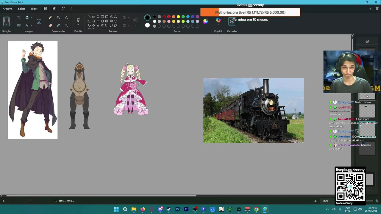Click the background removal icon
The width and height of the screenshot is (381, 214).
(19, 25)
